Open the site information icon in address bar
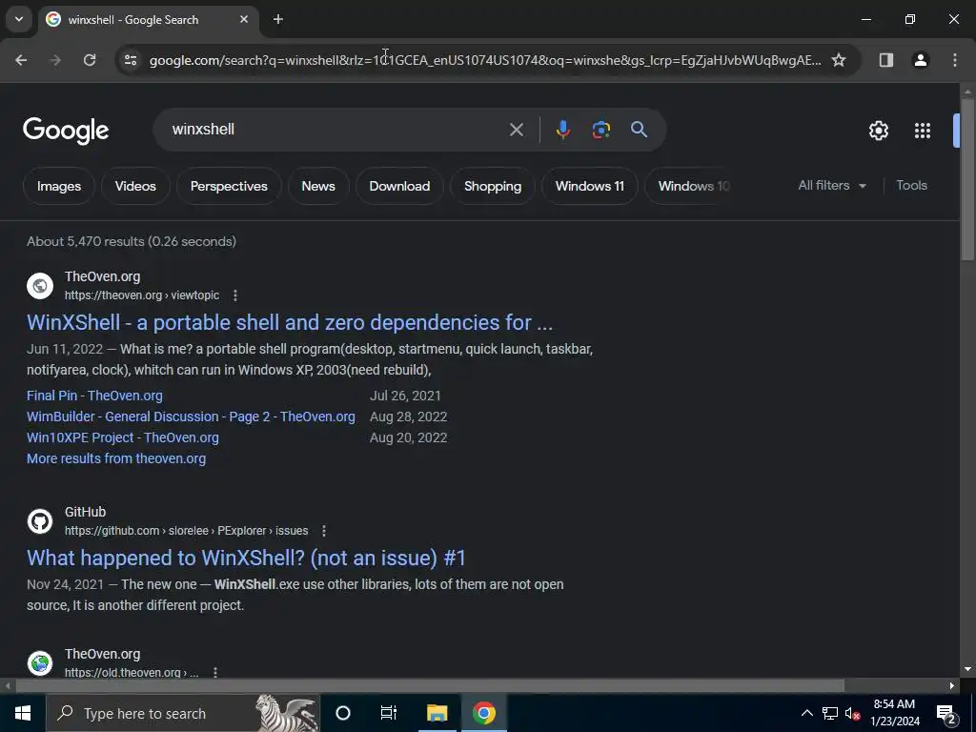 (131, 60)
